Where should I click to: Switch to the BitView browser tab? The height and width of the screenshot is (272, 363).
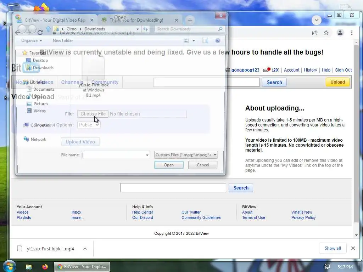click(55, 20)
